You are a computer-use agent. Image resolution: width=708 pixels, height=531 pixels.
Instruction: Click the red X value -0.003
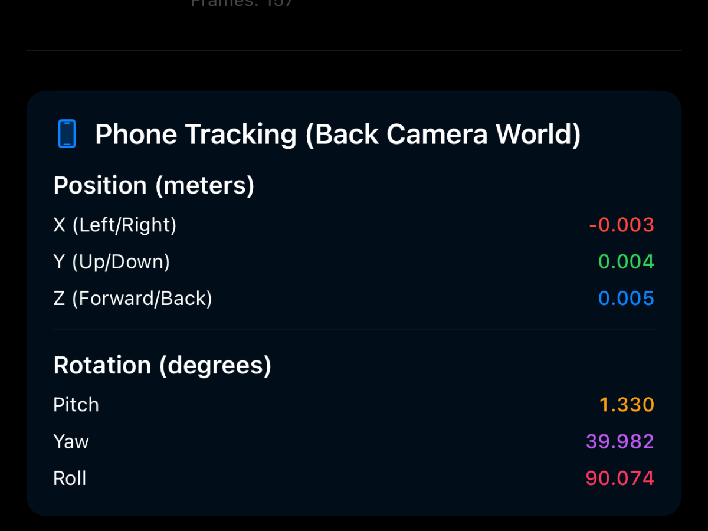click(621, 225)
